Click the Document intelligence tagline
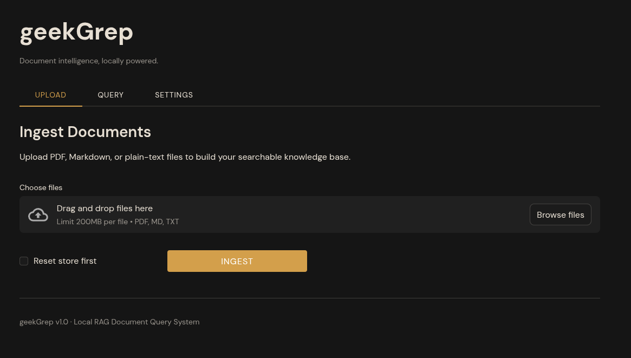The width and height of the screenshot is (631, 358). (x=88, y=61)
